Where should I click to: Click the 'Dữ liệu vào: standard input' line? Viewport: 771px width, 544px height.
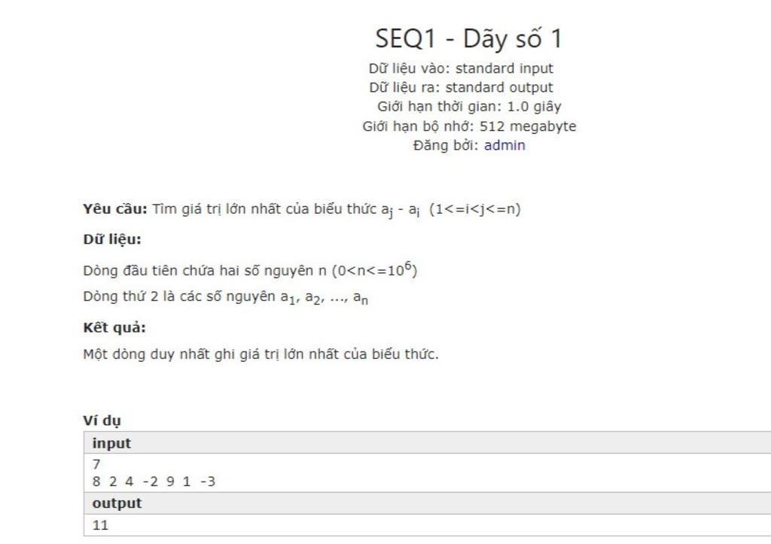coord(462,68)
